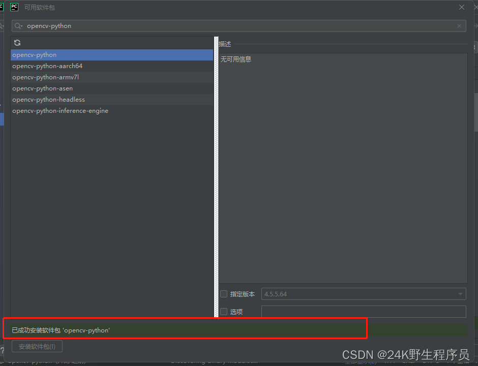
Task: Close the 可用软件包 dialog
Action: pos(462,7)
